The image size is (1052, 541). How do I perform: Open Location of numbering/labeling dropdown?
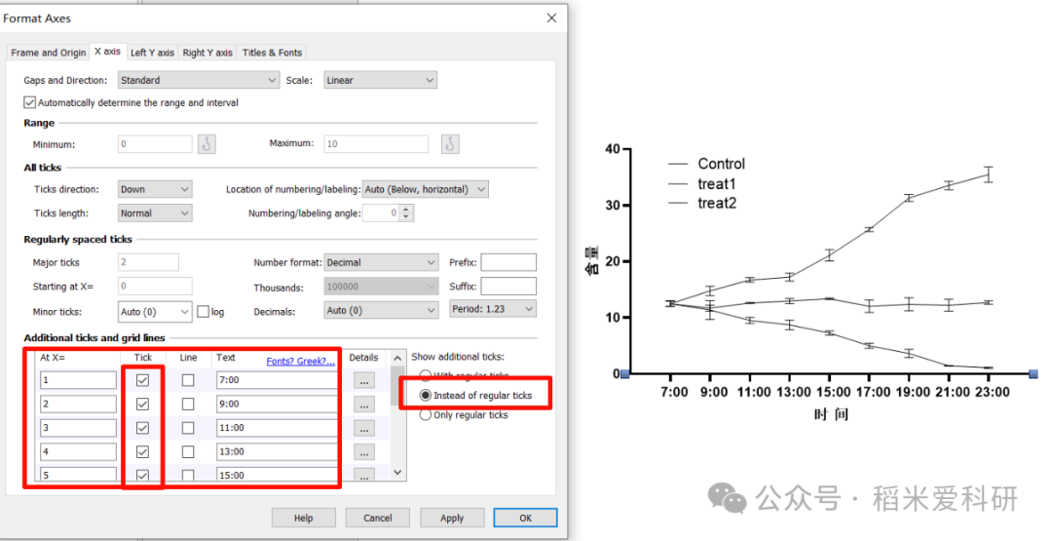pos(426,189)
